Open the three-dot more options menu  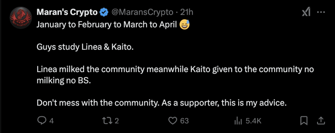pos(322,12)
